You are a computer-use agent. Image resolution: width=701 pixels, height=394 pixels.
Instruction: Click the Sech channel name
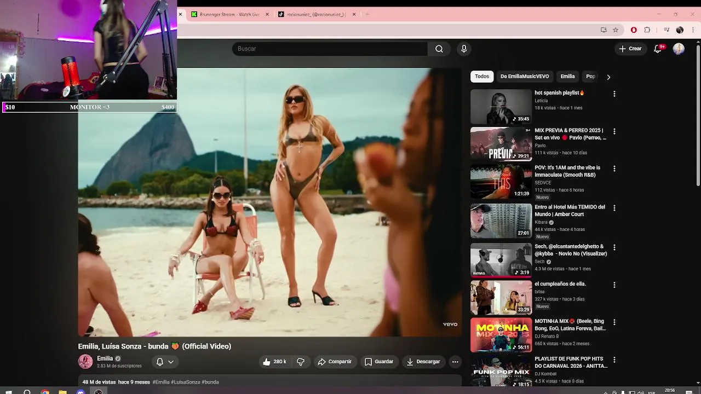click(539, 262)
